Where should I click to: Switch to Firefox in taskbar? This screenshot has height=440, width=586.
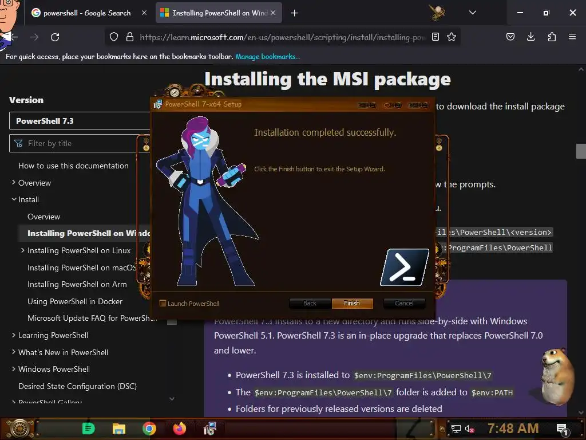179,429
